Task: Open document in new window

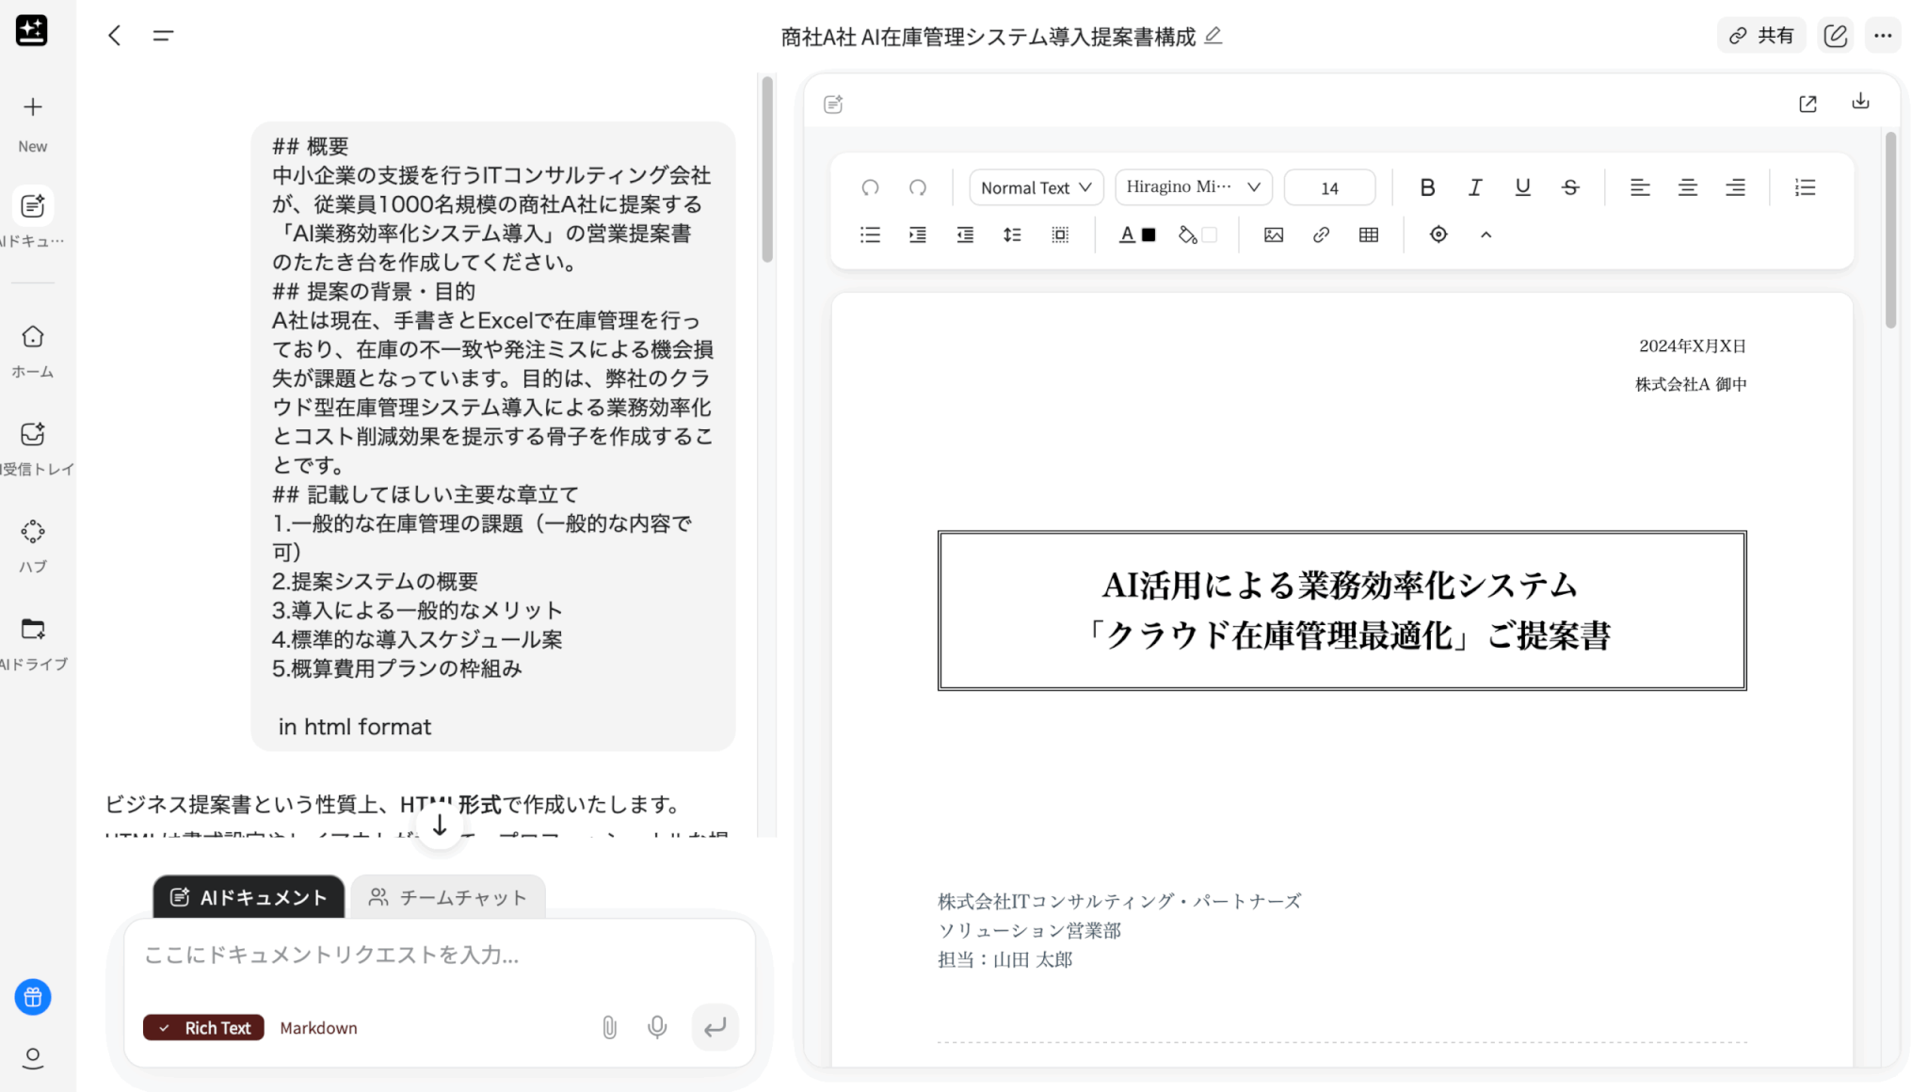Action: click(1807, 104)
